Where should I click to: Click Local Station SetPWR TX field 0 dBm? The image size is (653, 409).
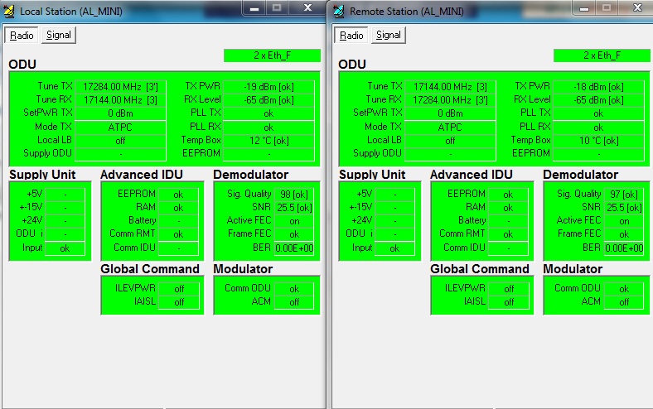[120, 113]
